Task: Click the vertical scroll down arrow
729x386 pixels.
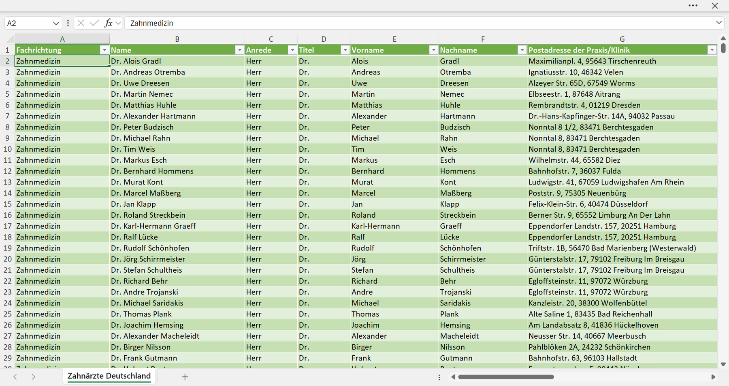Action: click(x=723, y=364)
